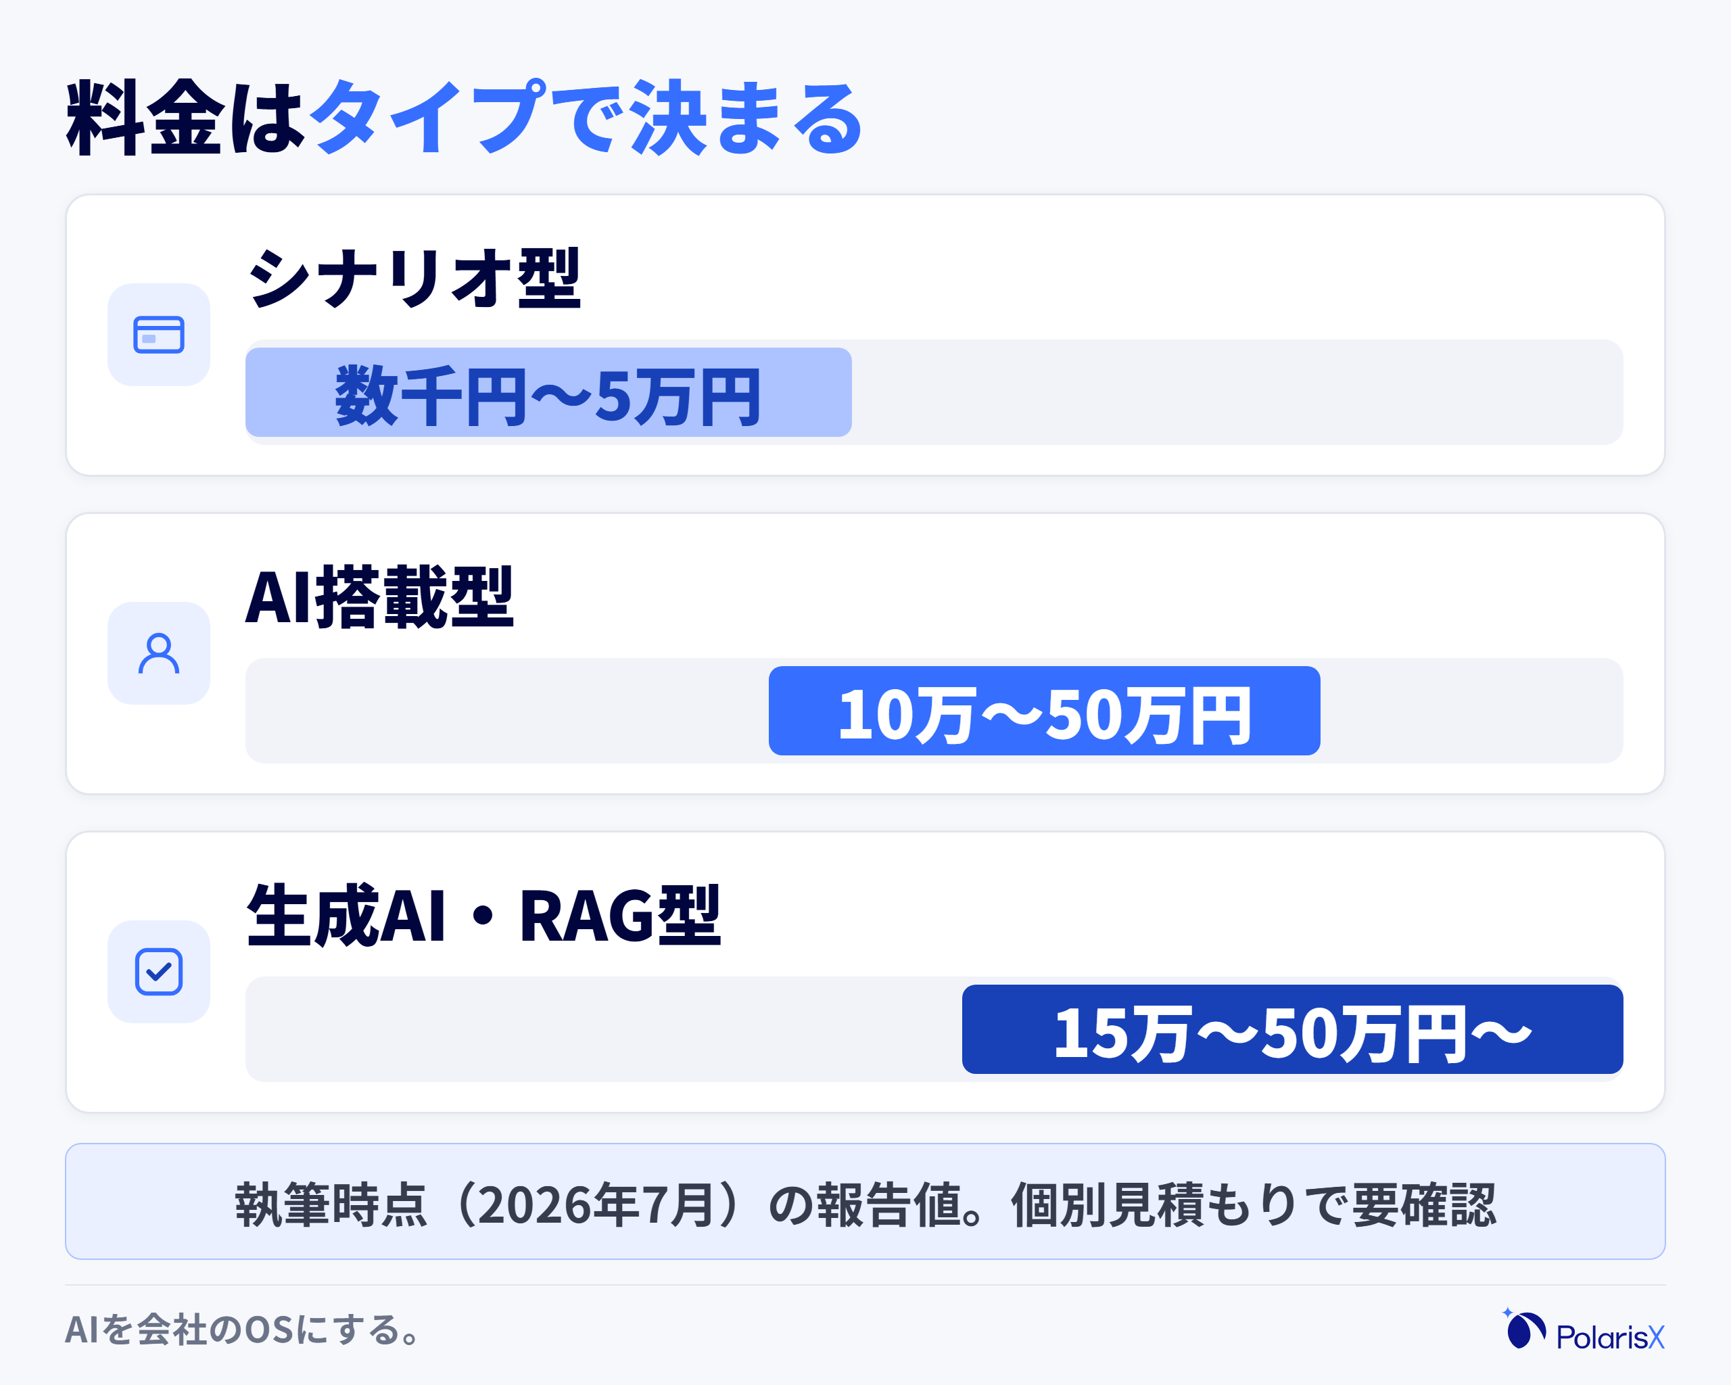Click the person icon beside AI搭載型
Viewport: 1731px width, 1385px height.
coord(159,653)
